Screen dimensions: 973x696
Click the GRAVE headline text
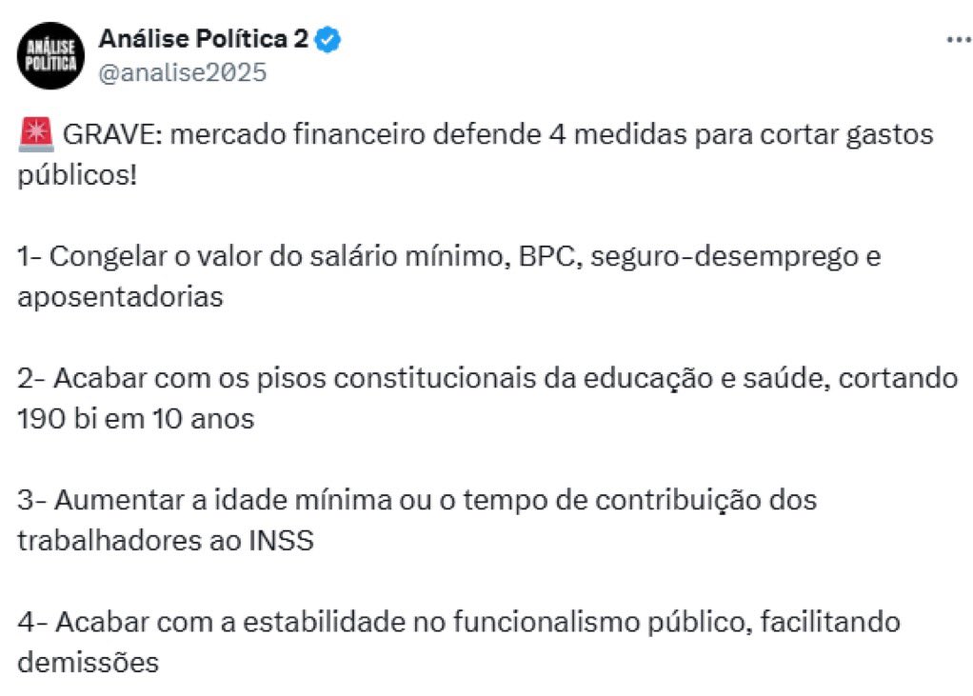point(475,154)
